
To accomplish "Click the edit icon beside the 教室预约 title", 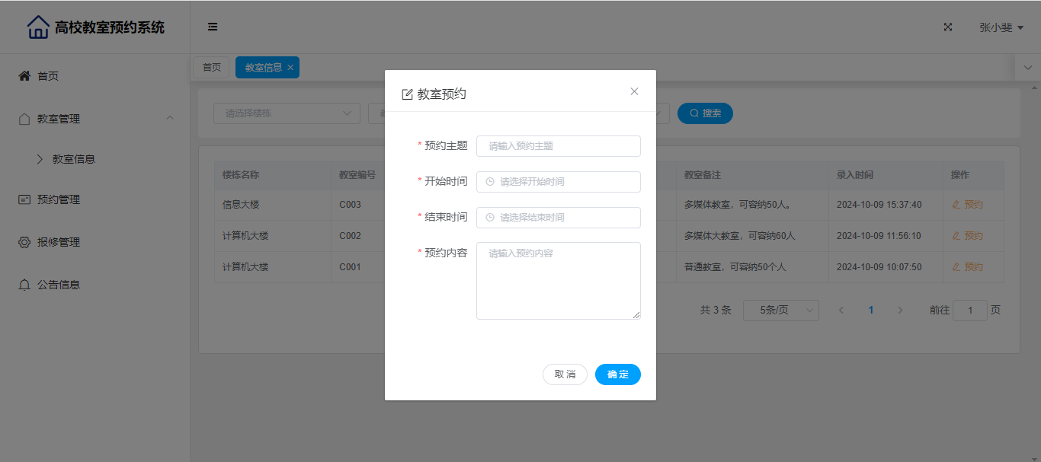I will tap(407, 94).
